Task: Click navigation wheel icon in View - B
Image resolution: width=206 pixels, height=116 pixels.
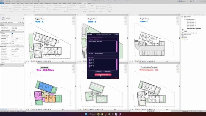Action: pos(125,18)
